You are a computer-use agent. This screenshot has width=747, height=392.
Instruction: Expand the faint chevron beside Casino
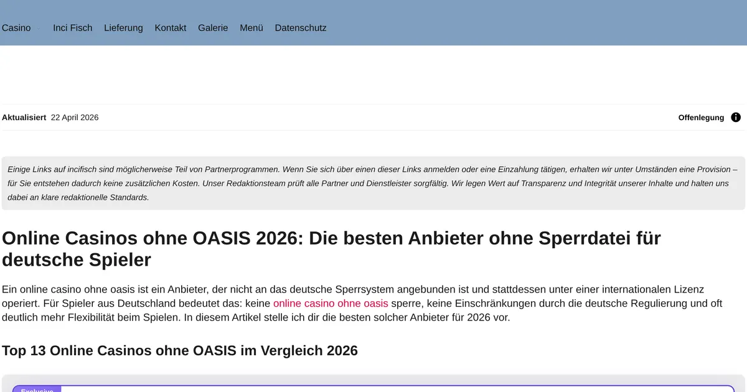39,28
